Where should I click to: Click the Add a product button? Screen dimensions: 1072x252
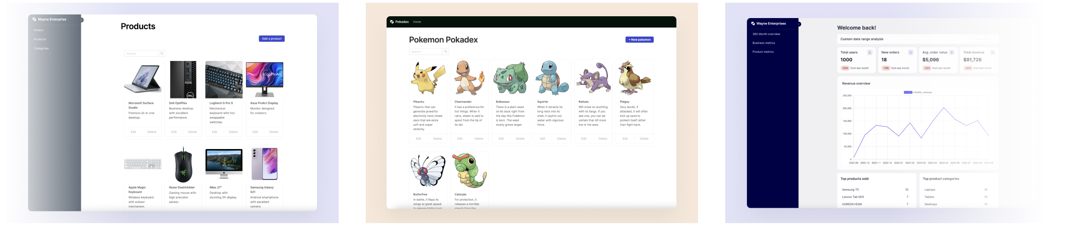(x=272, y=39)
